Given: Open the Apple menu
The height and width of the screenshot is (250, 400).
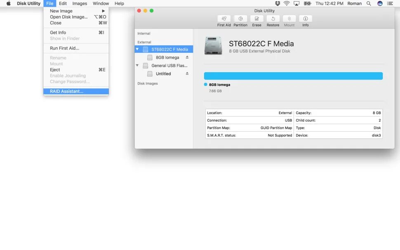Looking at the screenshot, I should click(8, 3).
